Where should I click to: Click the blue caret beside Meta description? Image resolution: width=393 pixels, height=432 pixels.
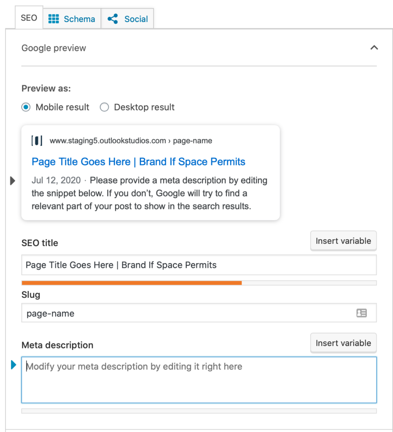13,365
